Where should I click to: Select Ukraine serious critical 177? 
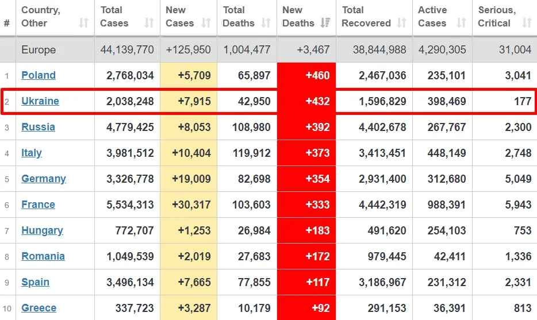pyautogui.click(x=523, y=101)
